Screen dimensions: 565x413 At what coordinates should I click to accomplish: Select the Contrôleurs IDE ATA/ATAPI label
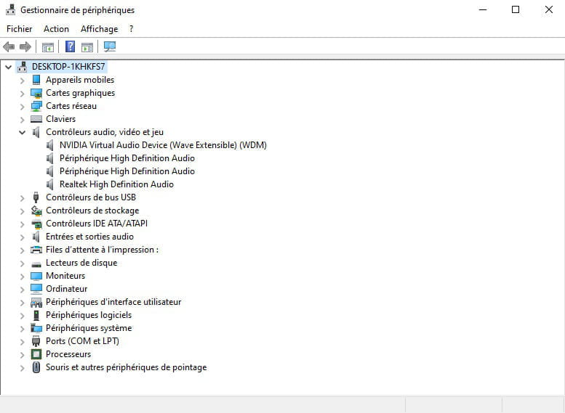(97, 224)
